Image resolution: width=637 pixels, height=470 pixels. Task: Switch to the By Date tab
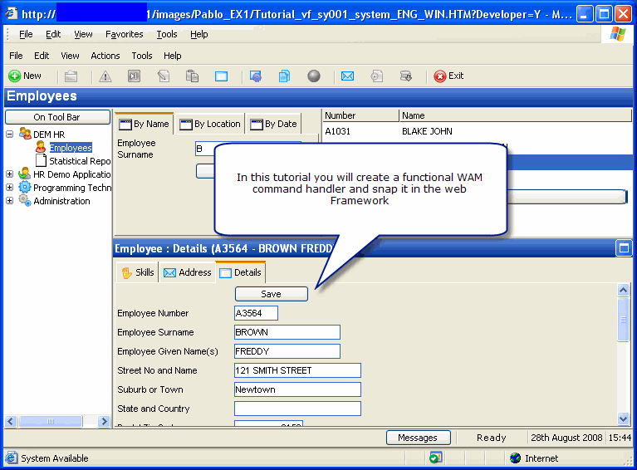[274, 124]
